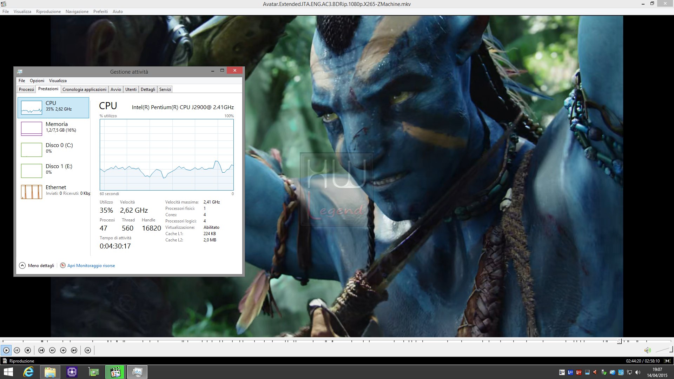
Task: Open the green GPU card taskbar icon
Action: coord(94,372)
